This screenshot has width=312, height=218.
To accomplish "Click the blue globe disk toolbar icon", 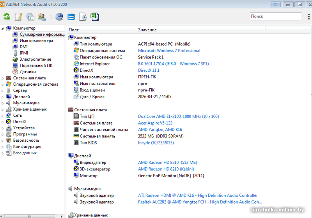I will 59,17.
